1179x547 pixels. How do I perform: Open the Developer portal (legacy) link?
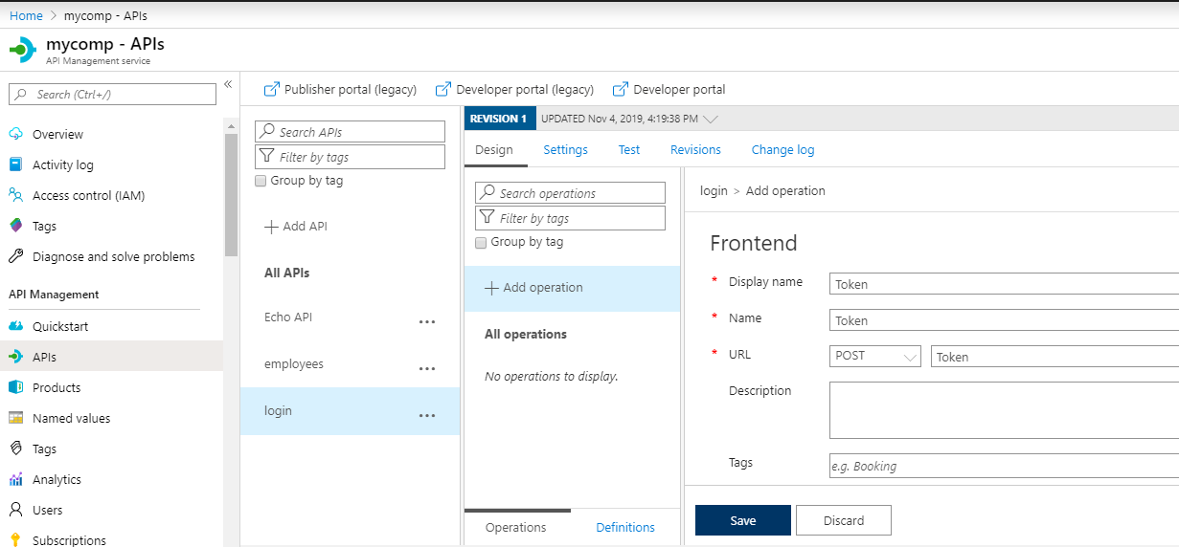point(515,89)
